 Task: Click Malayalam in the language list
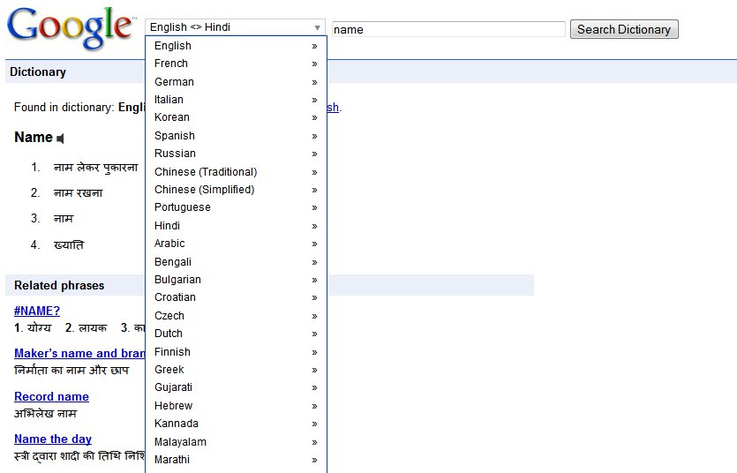(x=236, y=442)
